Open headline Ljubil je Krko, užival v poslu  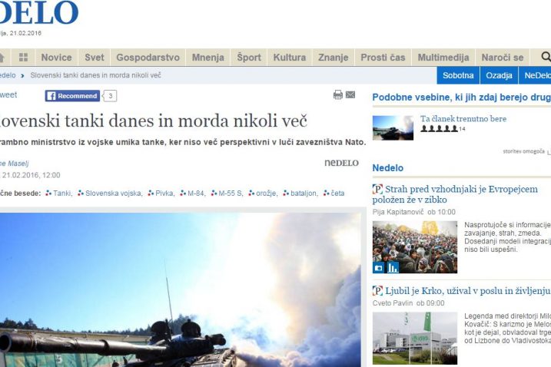[x=467, y=291]
